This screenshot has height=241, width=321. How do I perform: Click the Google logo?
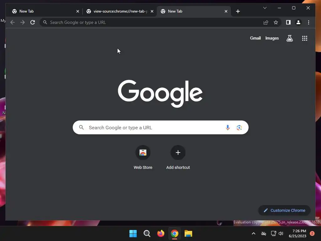pos(160,94)
